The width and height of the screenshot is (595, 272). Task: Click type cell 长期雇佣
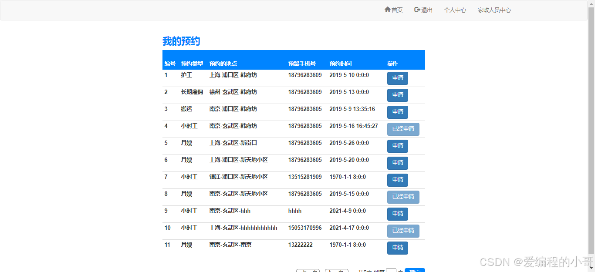[192, 92]
